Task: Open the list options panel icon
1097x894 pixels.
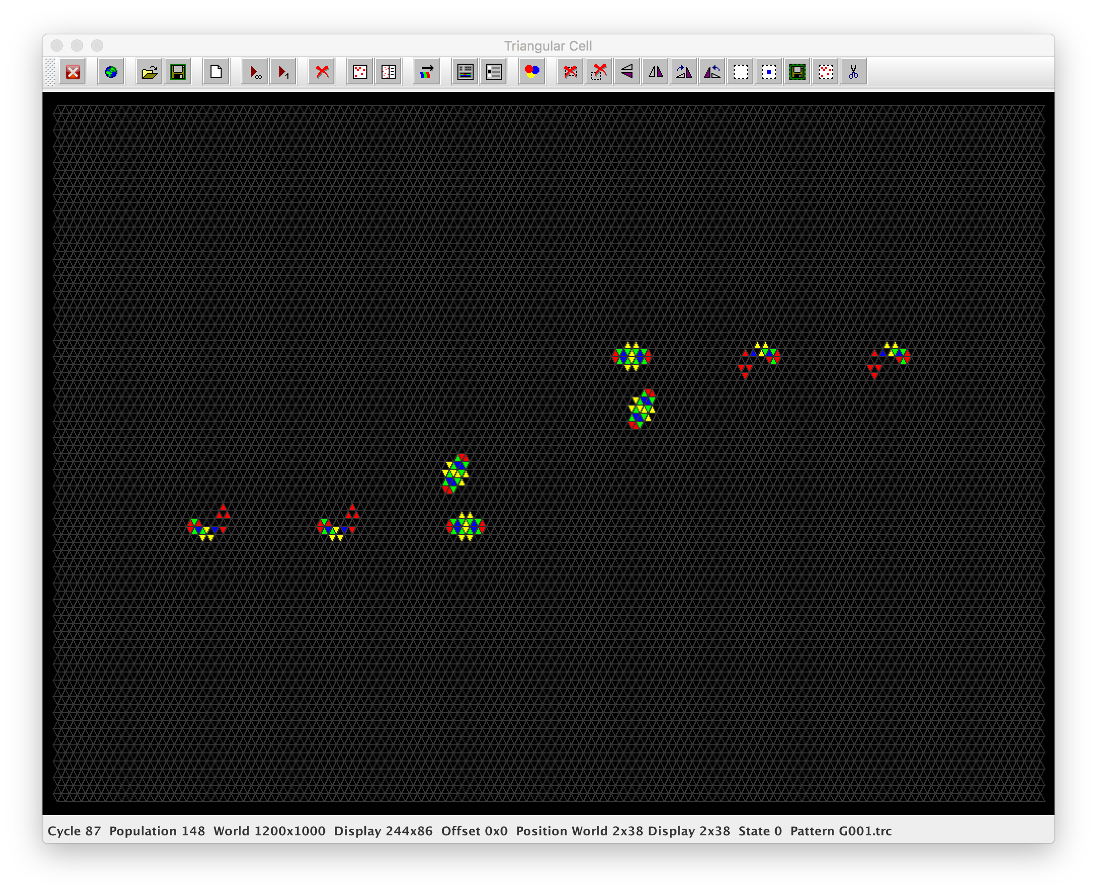Action: click(493, 72)
